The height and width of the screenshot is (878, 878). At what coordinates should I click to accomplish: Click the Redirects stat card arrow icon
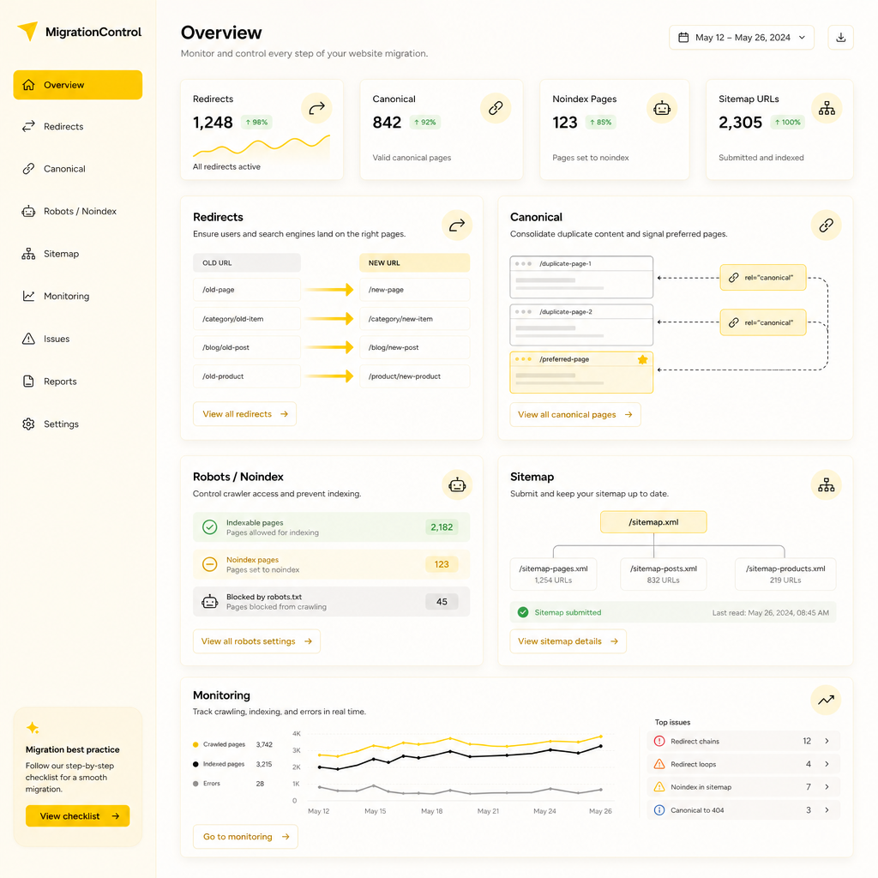[x=316, y=108]
